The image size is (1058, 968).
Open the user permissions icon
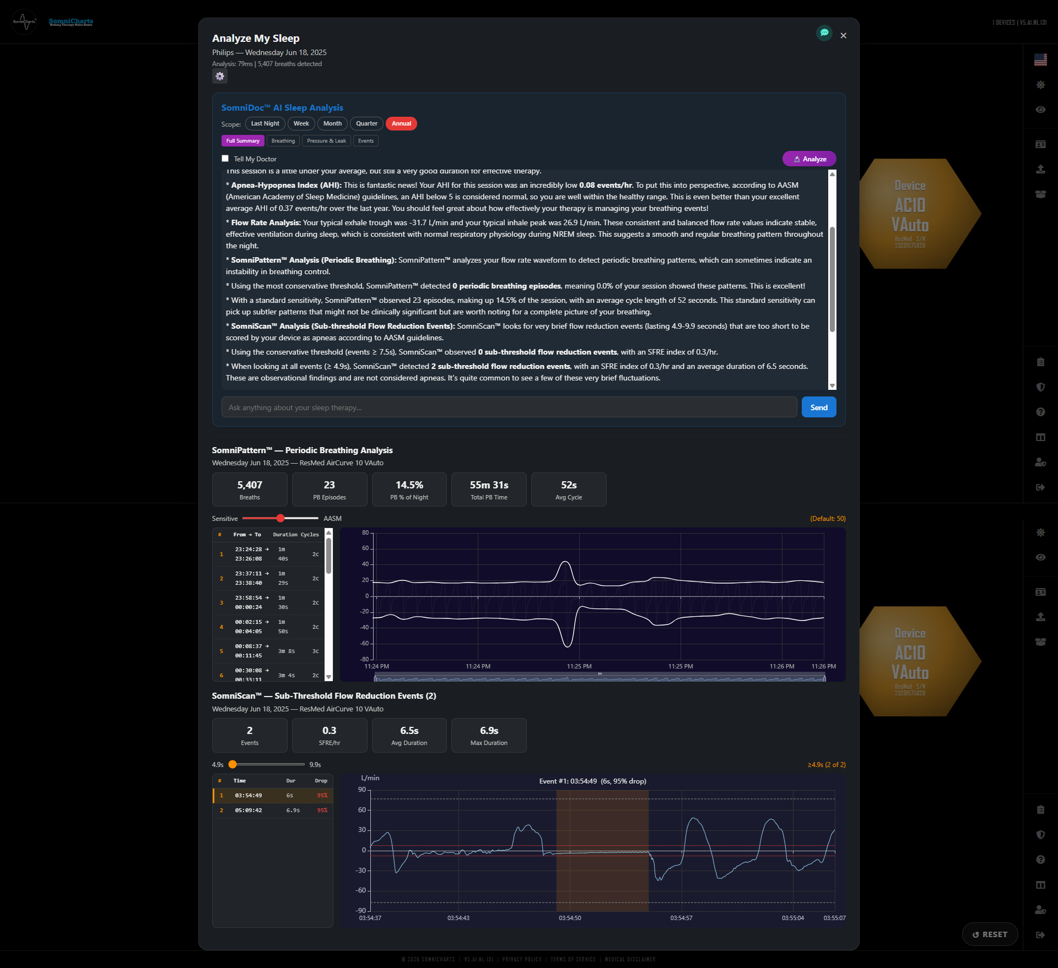tap(1040, 462)
